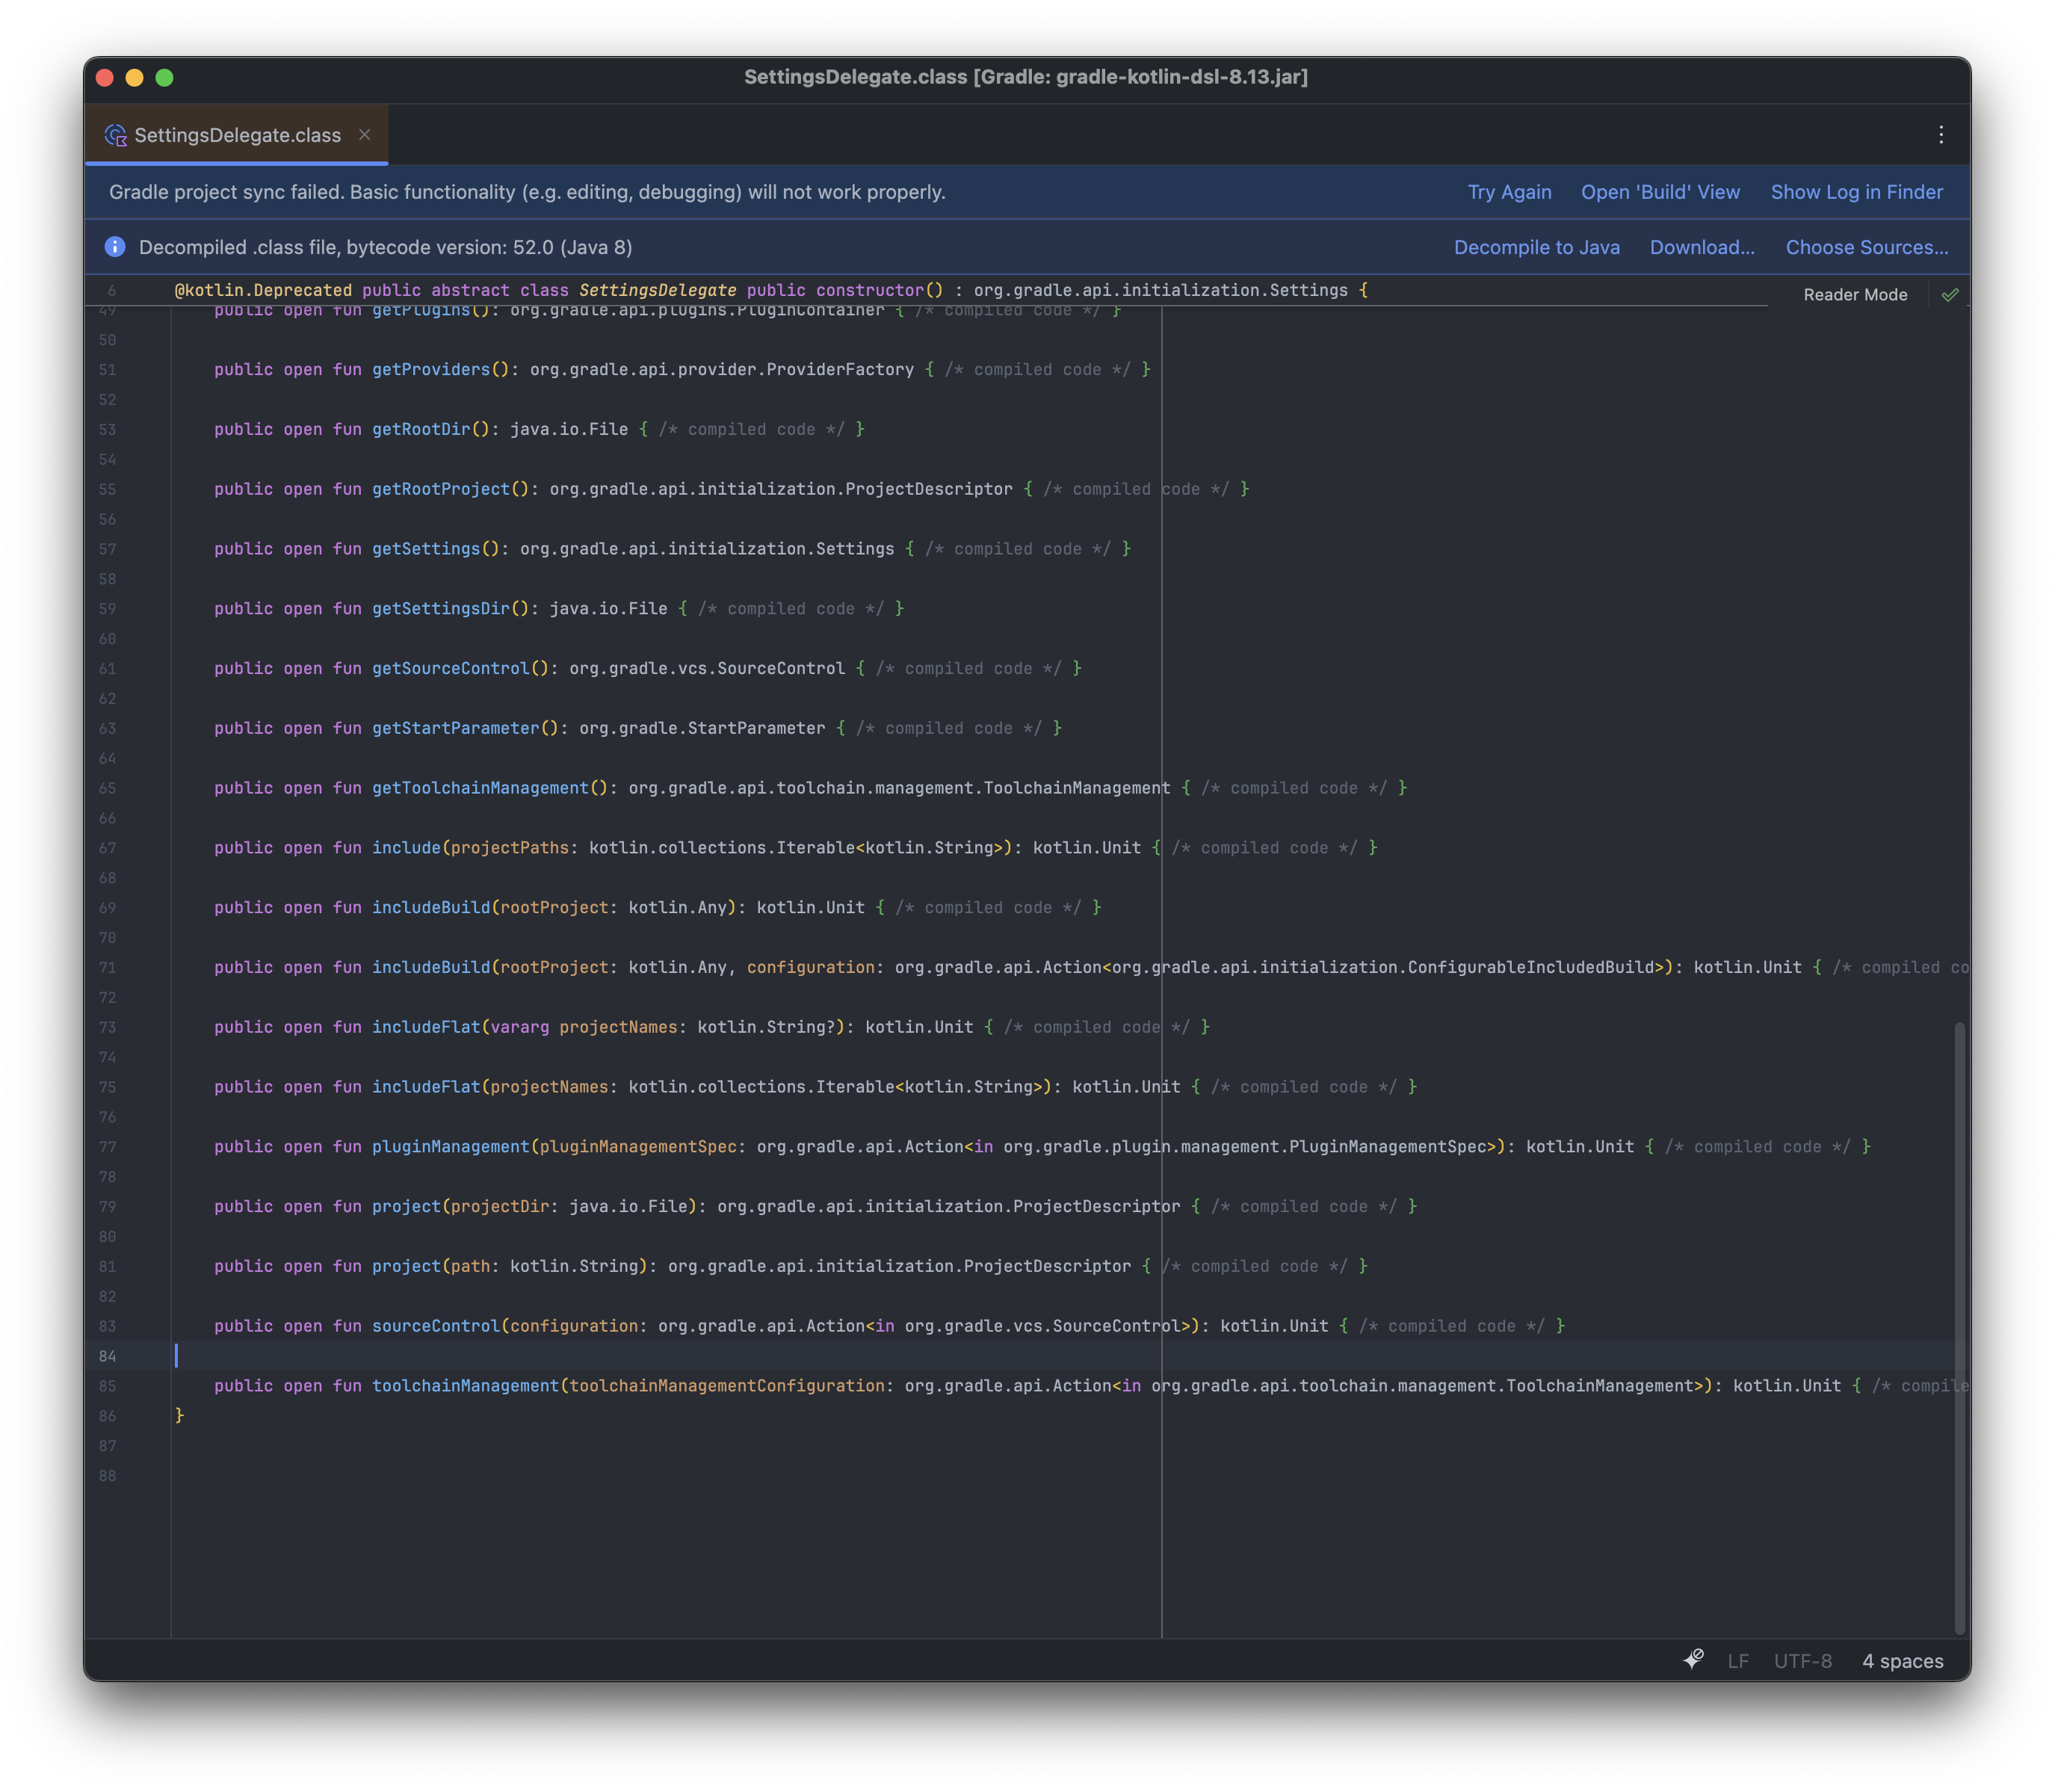Click the green inspection checkmark icon
The width and height of the screenshot is (2055, 1792).
[1949, 295]
